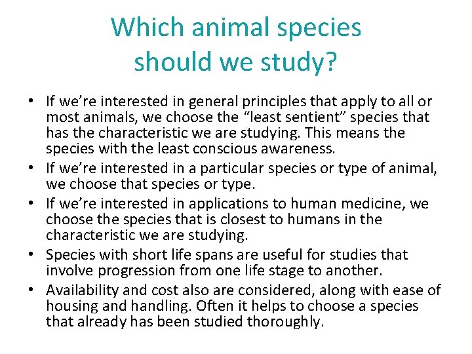The image size is (472, 354).
Task: Select the fifth bullet marker before 'Availability and cost'
Action: pyautogui.click(x=31, y=290)
